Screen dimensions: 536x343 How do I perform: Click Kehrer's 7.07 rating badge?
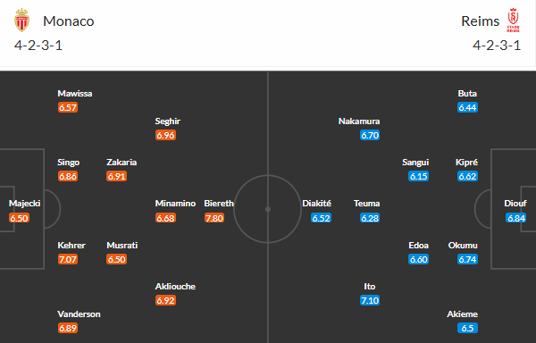tap(68, 259)
